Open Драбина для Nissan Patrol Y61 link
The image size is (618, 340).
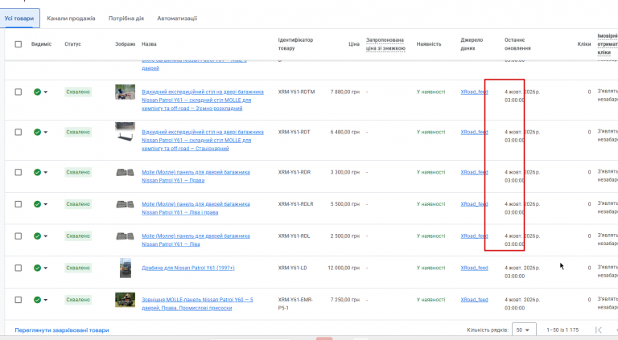[188, 268]
